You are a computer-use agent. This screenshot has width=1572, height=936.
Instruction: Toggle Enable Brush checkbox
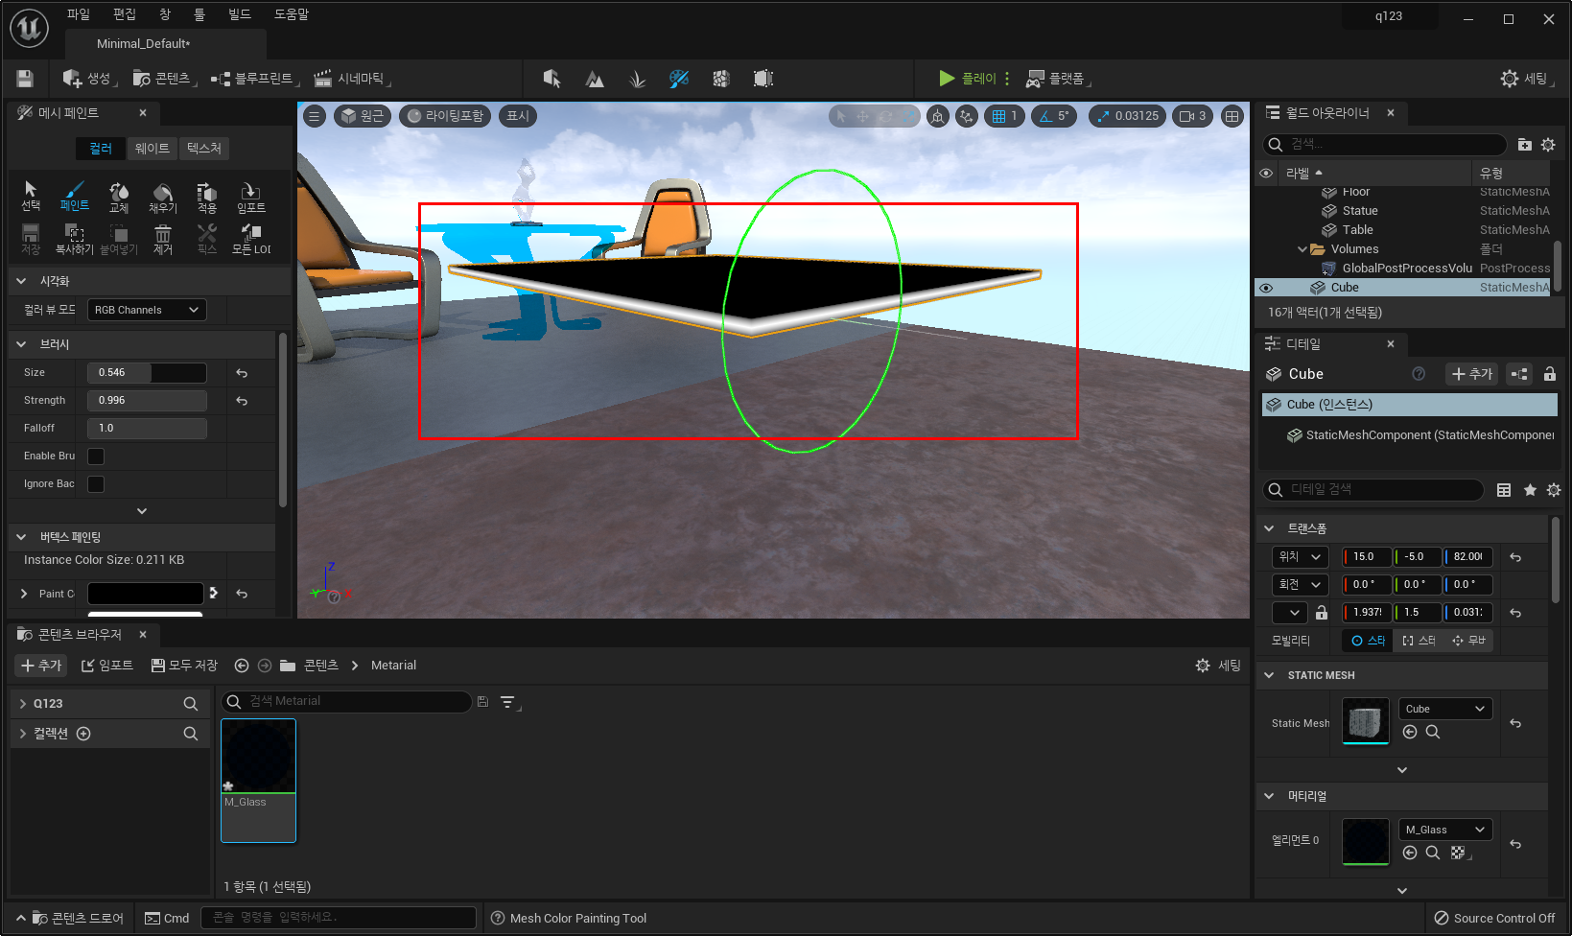(x=96, y=456)
